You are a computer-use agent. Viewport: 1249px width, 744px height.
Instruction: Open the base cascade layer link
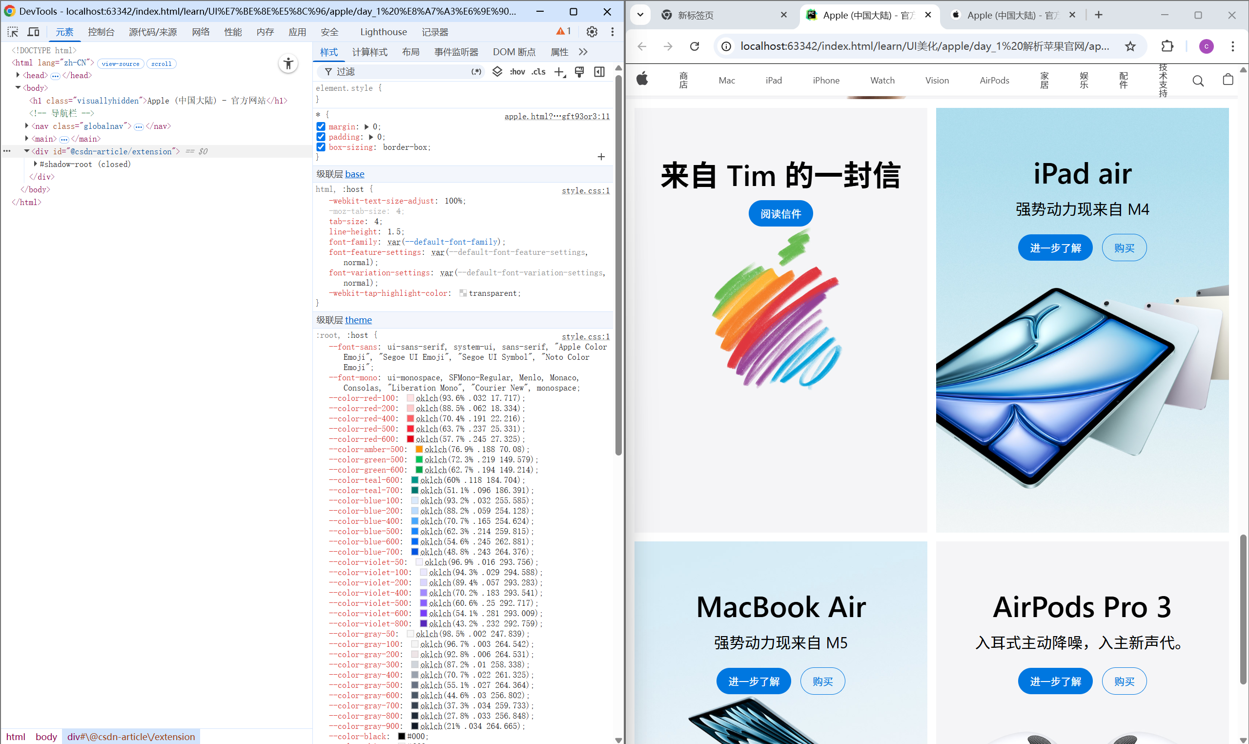(354, 174)
